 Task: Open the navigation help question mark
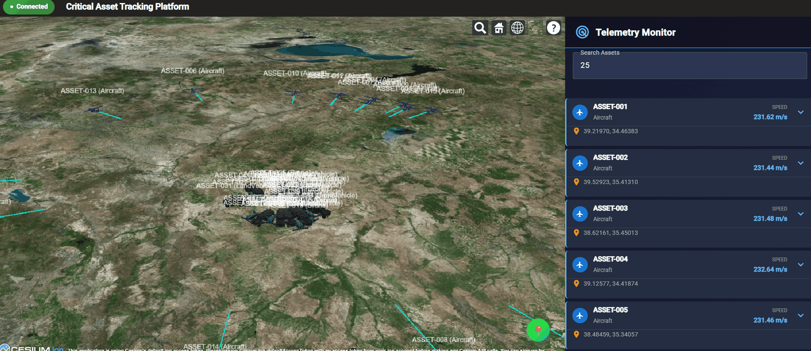(x=554, y=28)
